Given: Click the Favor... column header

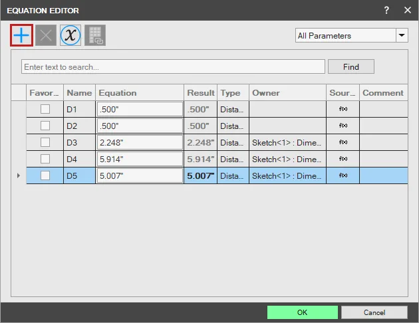Looking at the screenshot, I should tap(45, 92).
